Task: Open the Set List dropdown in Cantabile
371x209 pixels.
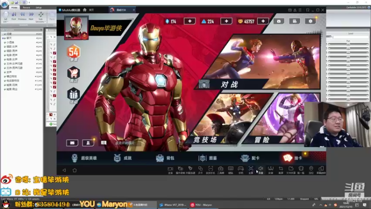Action: (x=6, y=17)
